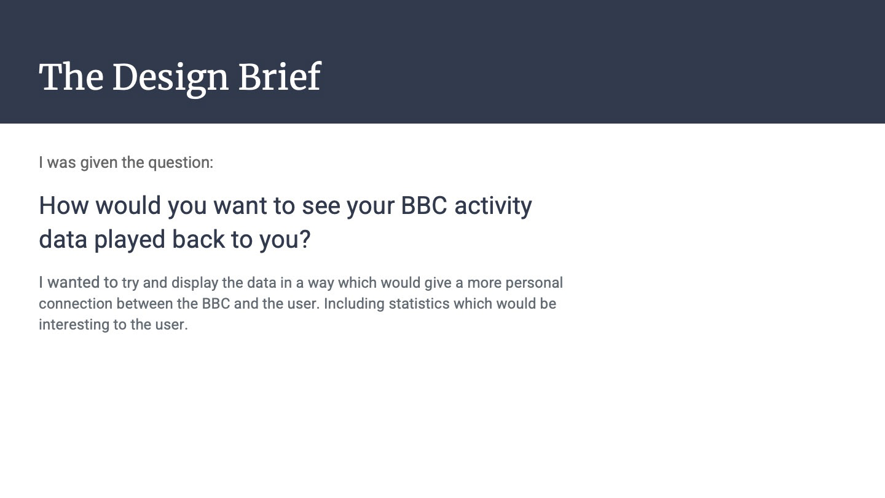Click the word 'statistics' in the body paragraph
Image resolution: width=885 pixels, height=498 pixels.
tap(419, 304)
